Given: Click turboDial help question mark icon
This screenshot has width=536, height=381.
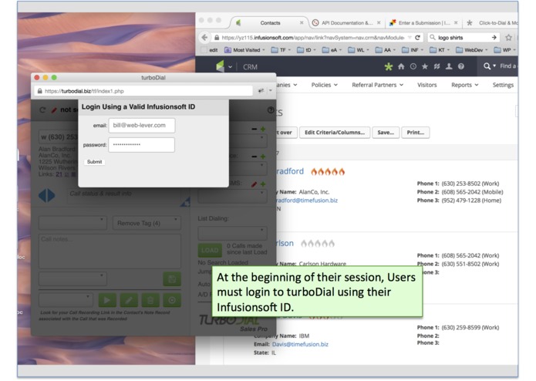Looking at the screenshot, I should point(271,110).
